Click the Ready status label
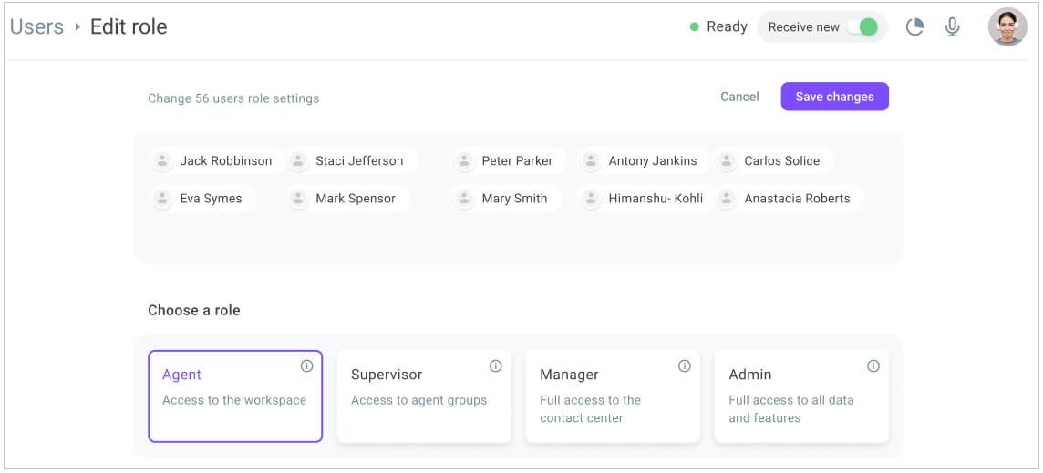Image resolution: width=1043 pixels, height=473 pixels. pyautogui.click(x=727, y=27)
